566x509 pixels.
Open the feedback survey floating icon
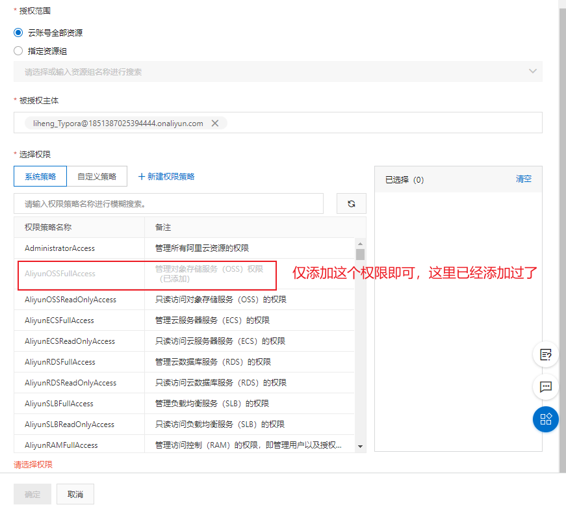point(545,354)
